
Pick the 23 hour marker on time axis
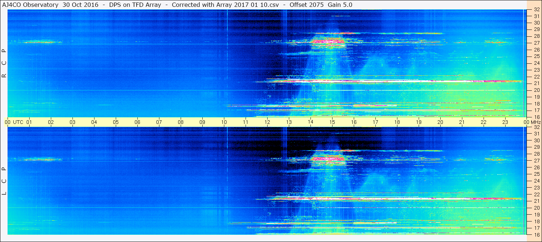tap(505, 122)
